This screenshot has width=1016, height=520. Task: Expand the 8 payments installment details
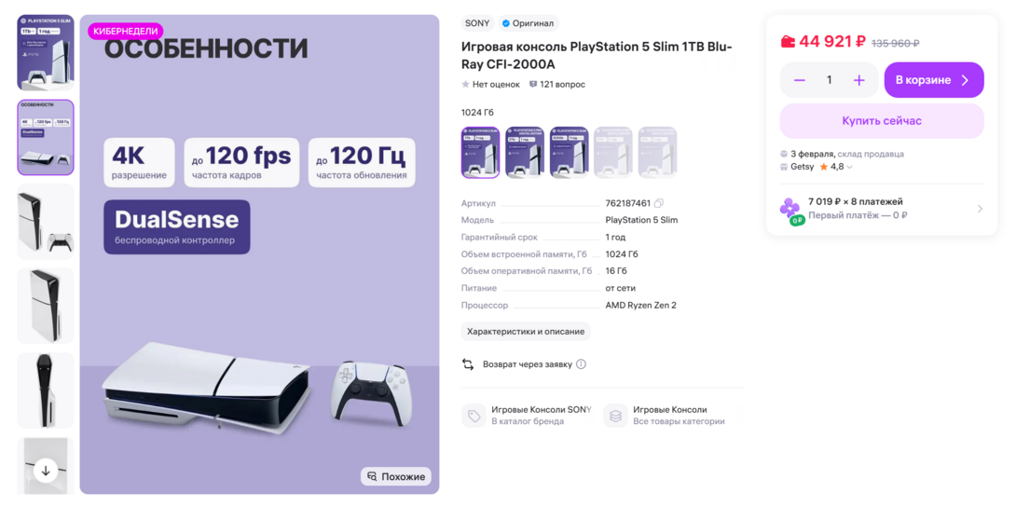tap(980, 209)
